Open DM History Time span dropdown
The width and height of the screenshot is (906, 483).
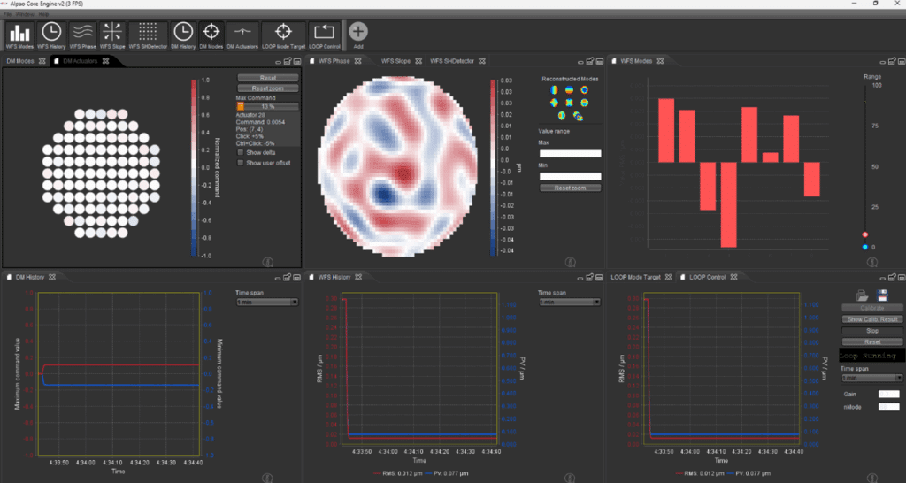click(266, 302)
